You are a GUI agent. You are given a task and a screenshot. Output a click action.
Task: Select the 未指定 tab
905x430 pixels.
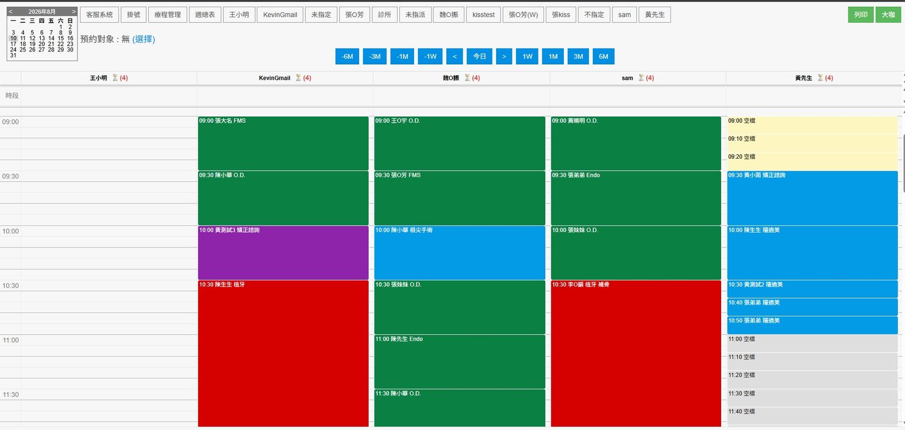[321, 15]
